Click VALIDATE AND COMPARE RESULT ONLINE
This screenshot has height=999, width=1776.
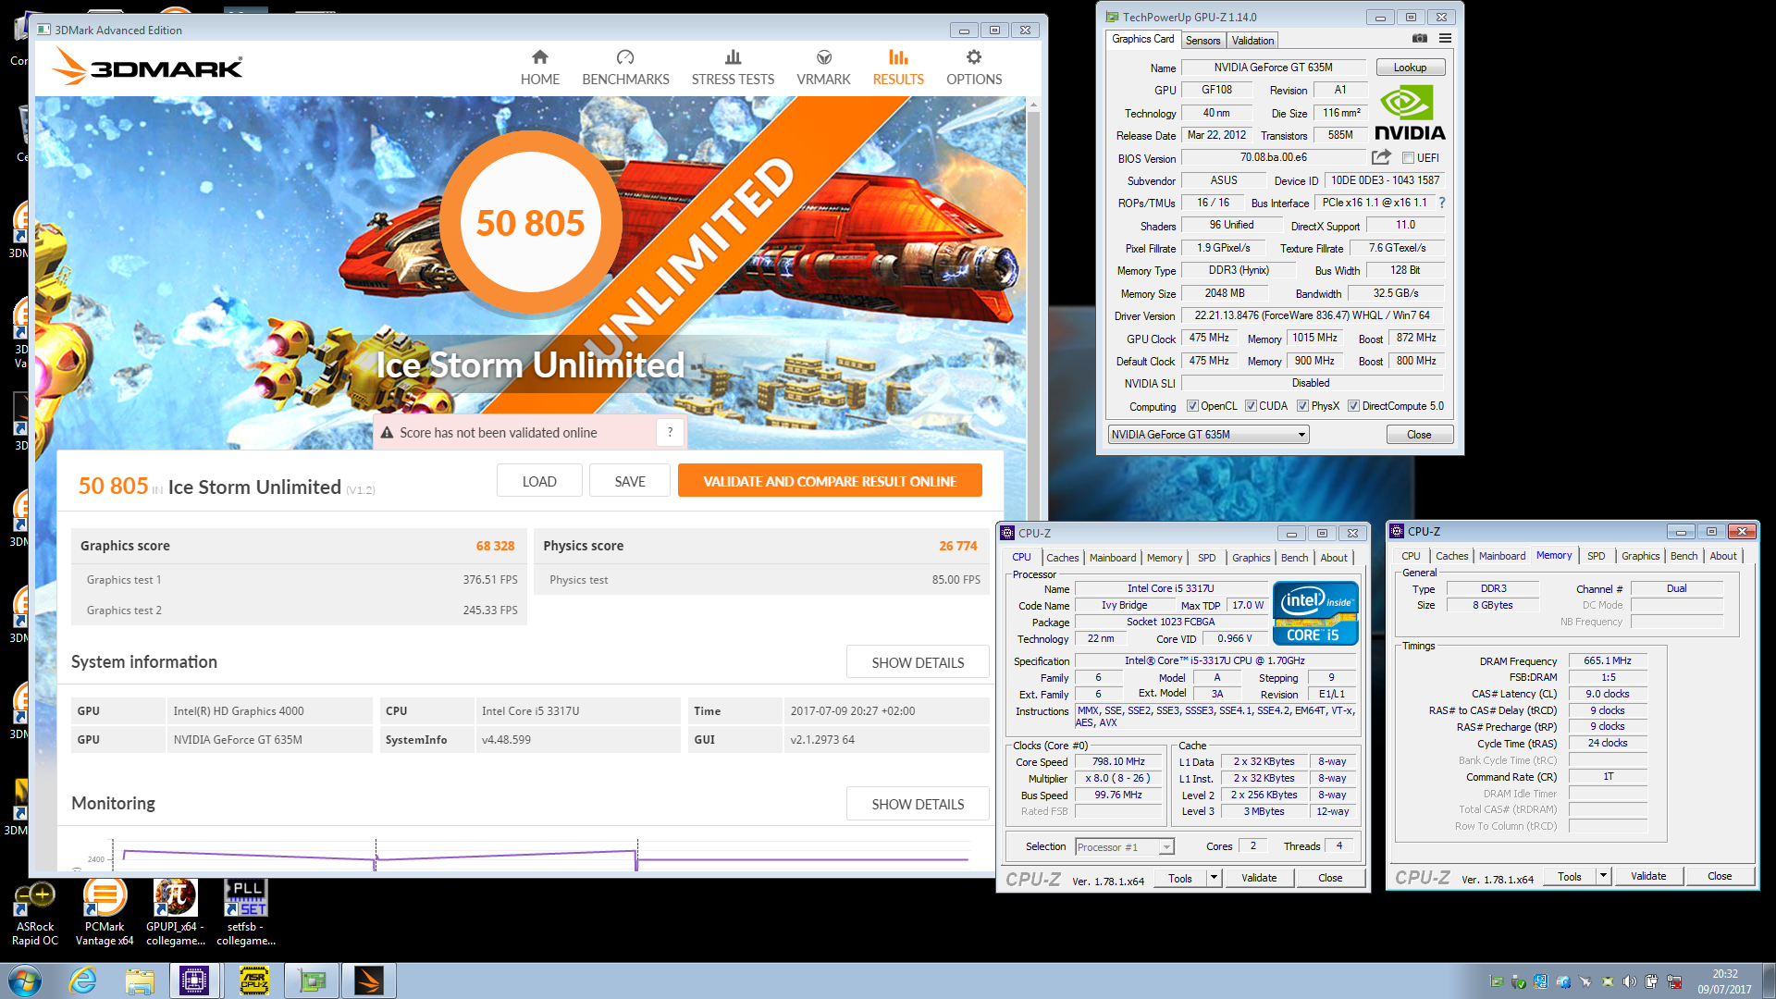click(830, 481)
